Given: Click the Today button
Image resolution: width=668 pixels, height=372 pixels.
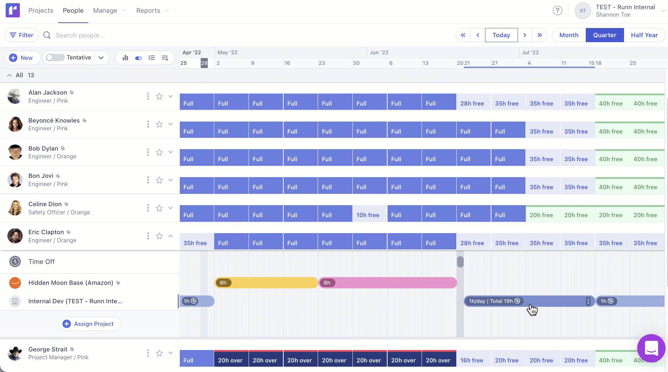Looking at the screenshot, I should click(x=501, y=35).
